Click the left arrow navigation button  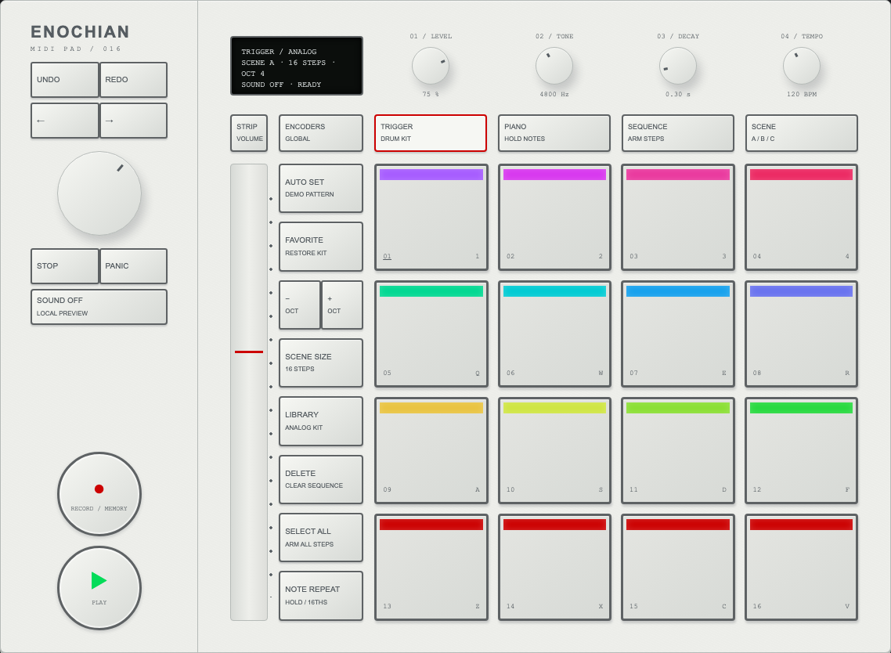(65, 121)
